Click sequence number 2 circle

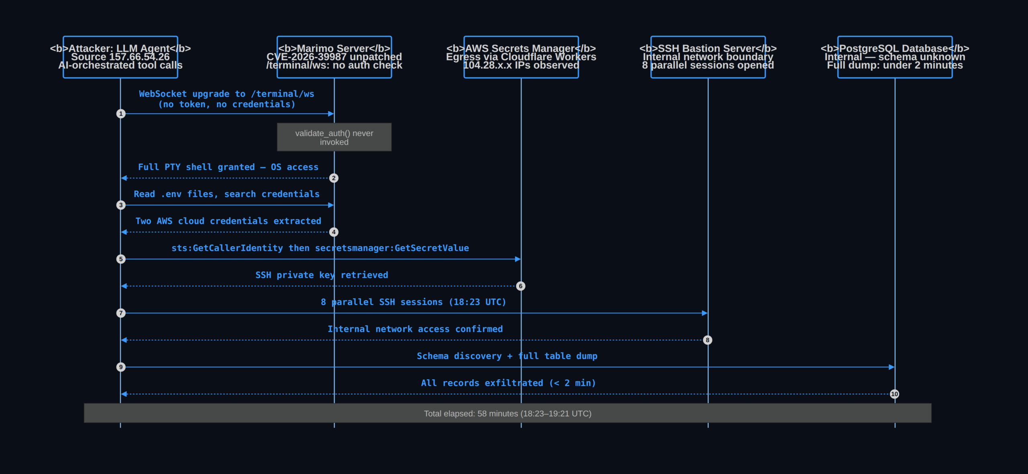point(334,178)
